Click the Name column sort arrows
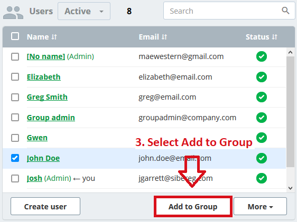This screenshot has height=222, width=297. (x=54, y=37)
